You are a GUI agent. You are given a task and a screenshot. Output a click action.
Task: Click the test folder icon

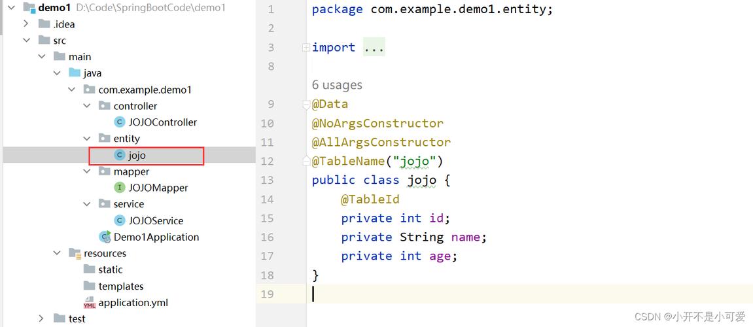point(60,318)
